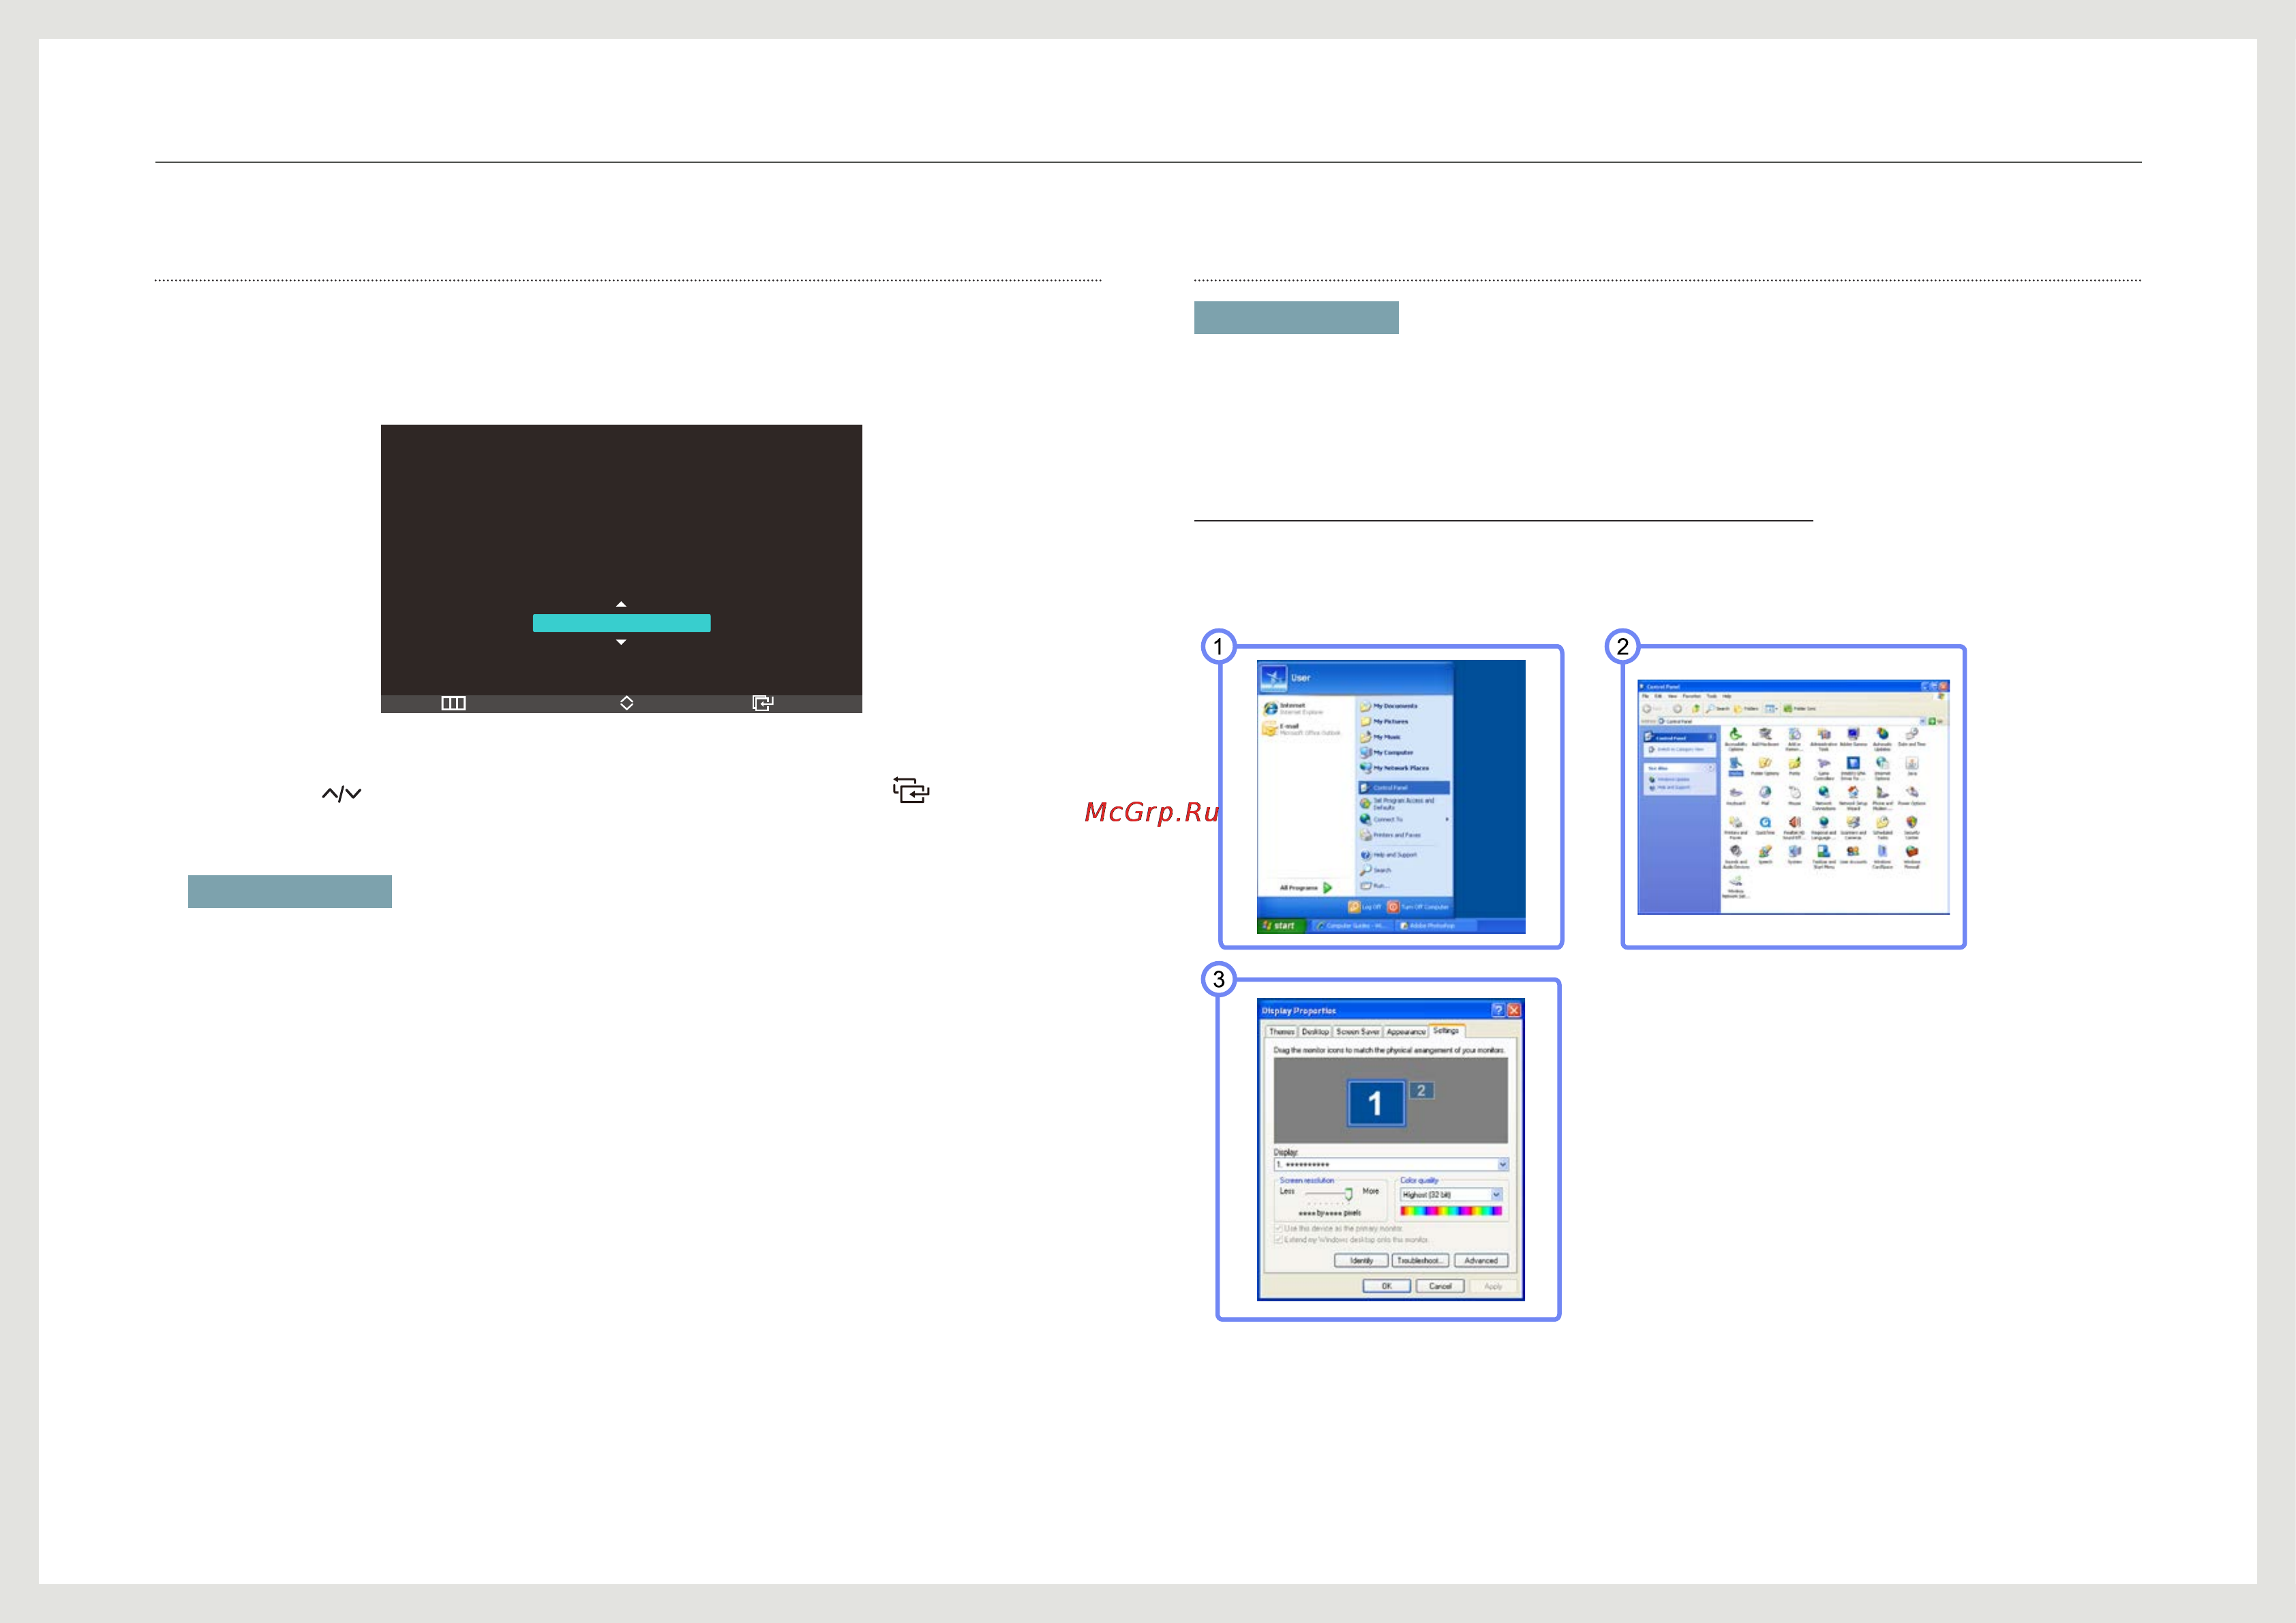Select Control Panel in Start menu

(x=1404, y=788)
